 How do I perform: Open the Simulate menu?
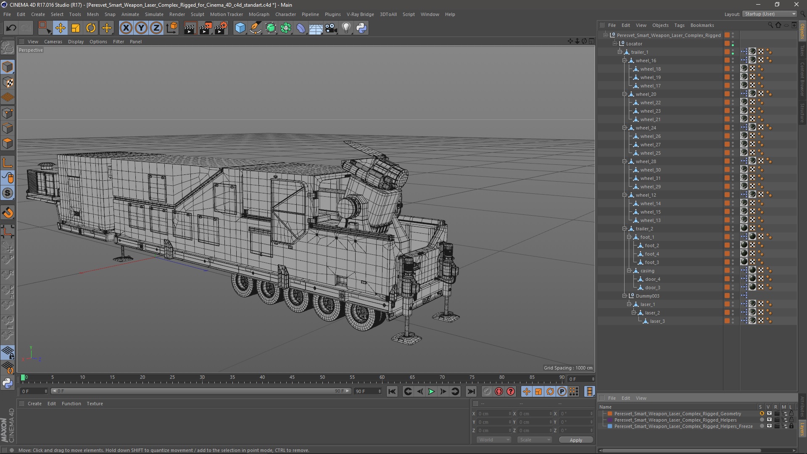[154, 14]
